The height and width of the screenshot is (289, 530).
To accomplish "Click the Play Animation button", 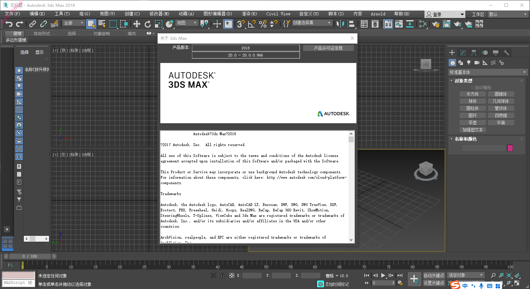I will [383, 275].
